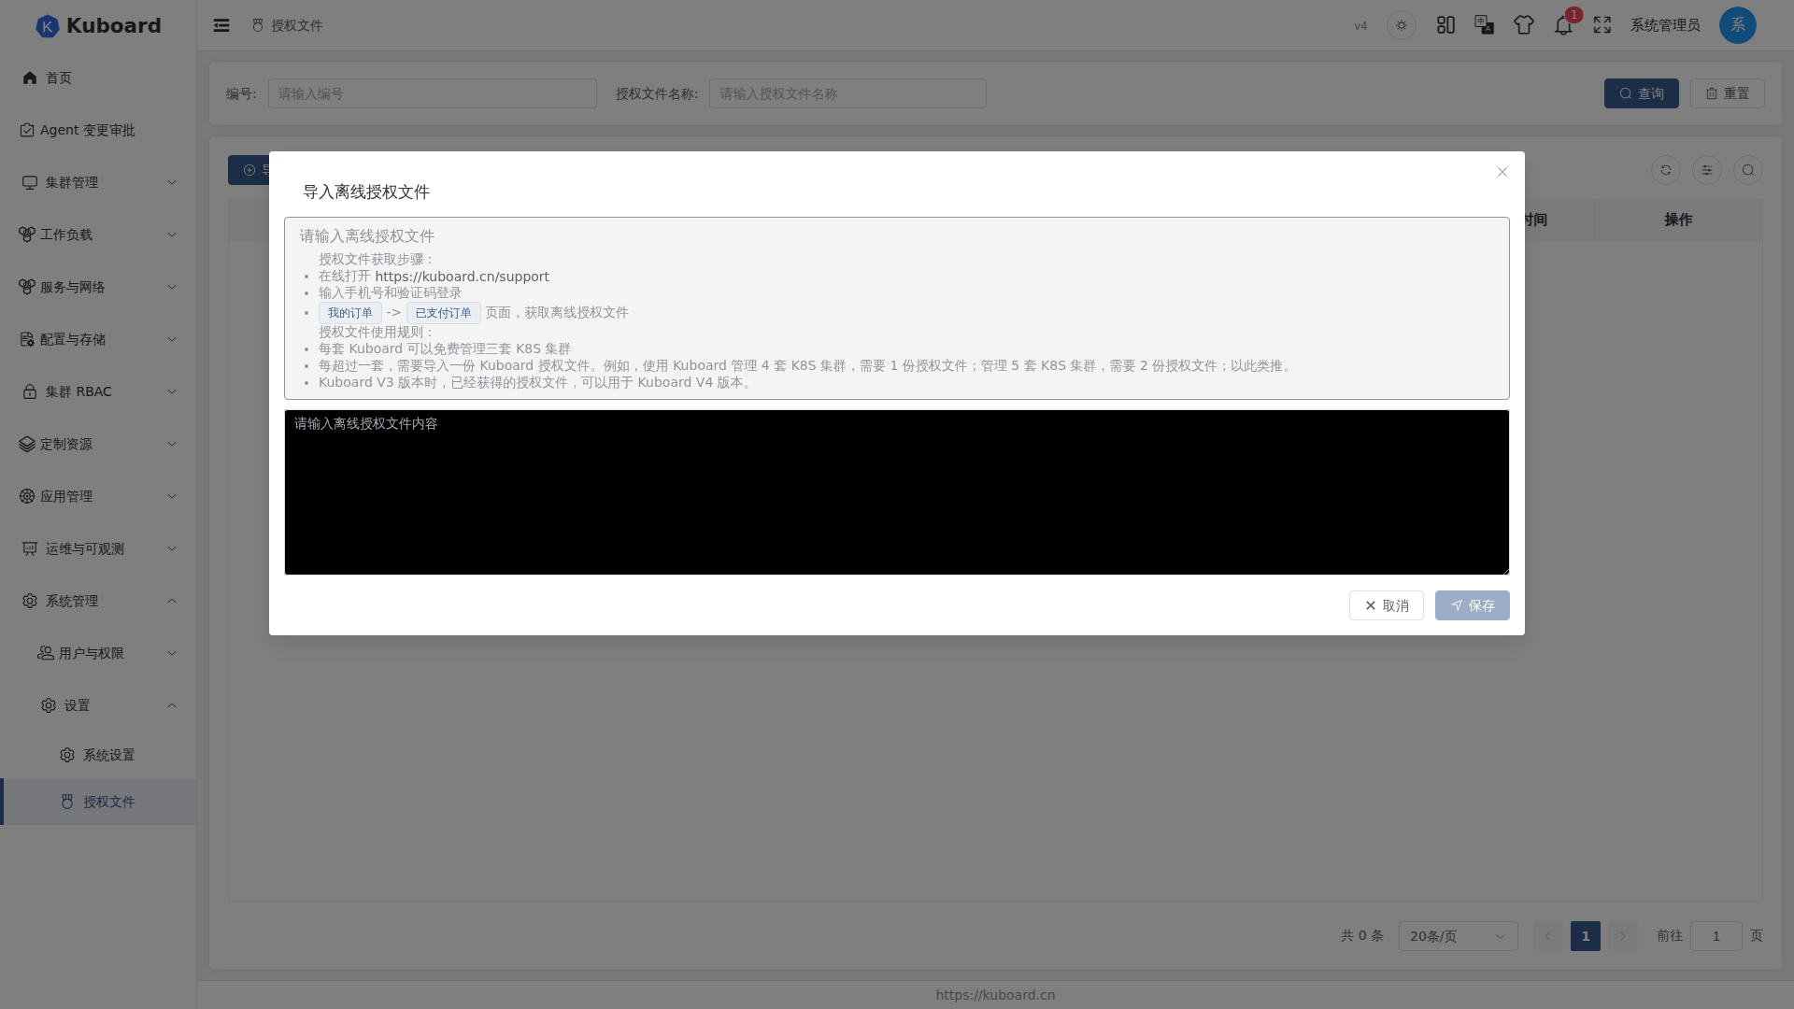Open the user avatar menu
This screenshot has height=1009, width=1794.
[1738, 25]
